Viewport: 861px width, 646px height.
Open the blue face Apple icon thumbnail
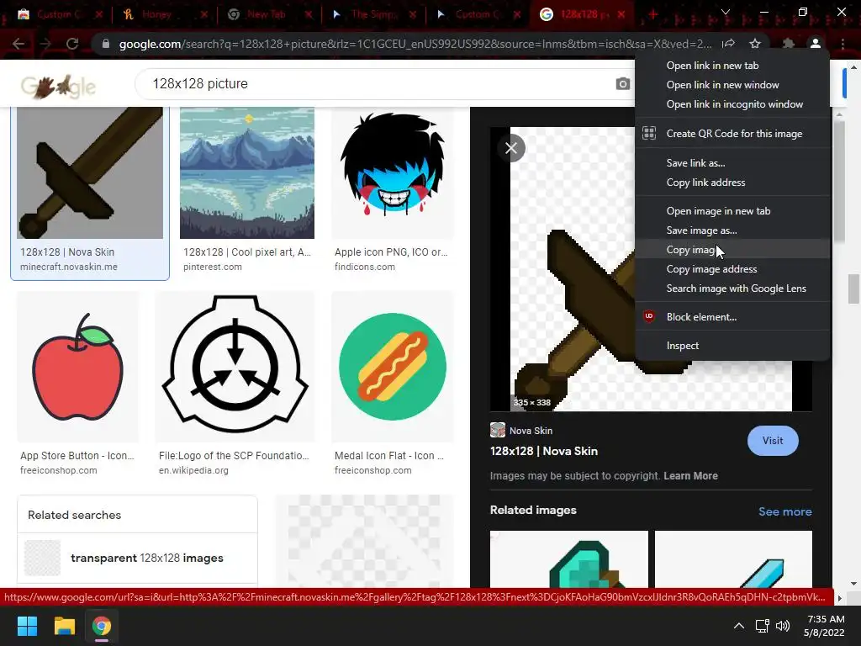tap(393, 173)
